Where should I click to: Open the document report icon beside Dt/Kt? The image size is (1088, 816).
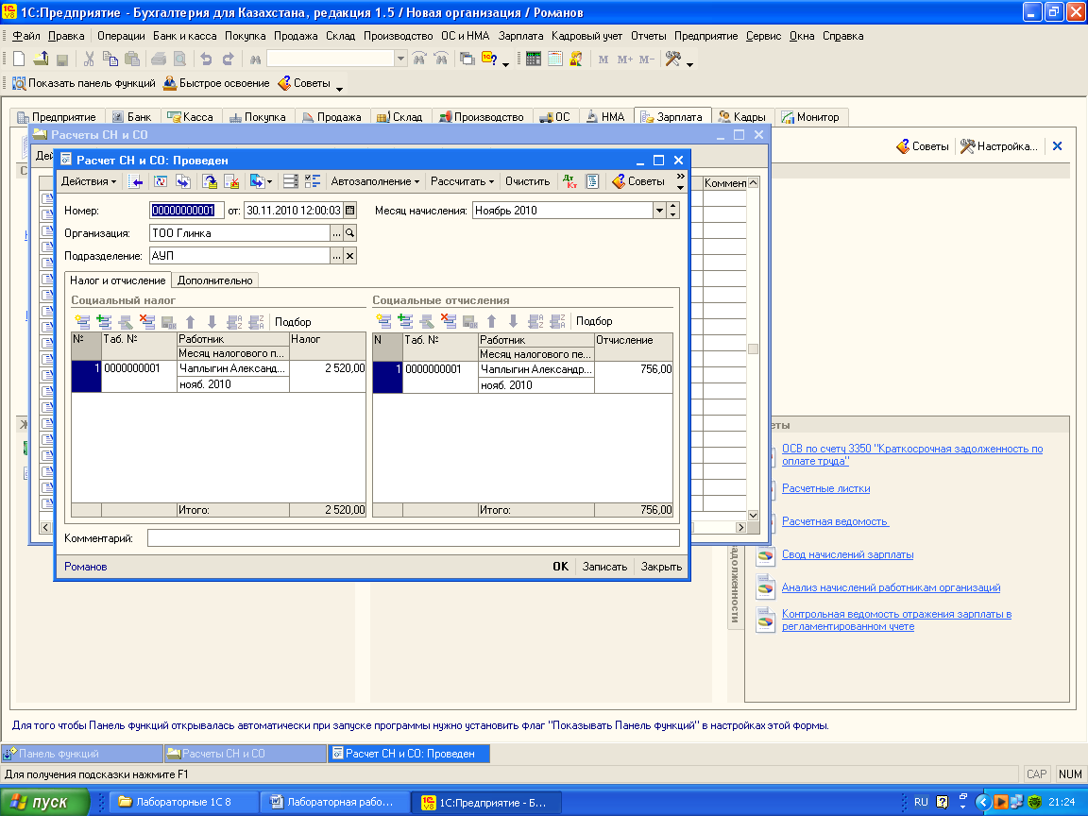(x=592, y=181)
